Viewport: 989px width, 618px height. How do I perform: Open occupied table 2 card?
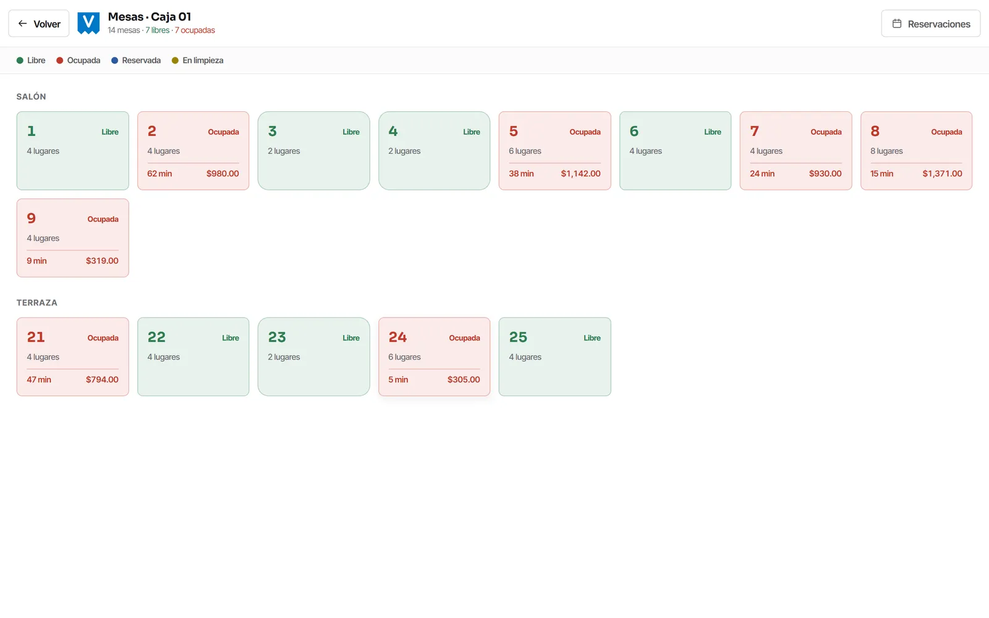point(193,151)
